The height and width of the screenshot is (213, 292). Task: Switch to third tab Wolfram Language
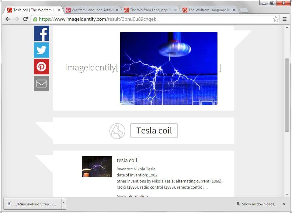tap(151, 10)
